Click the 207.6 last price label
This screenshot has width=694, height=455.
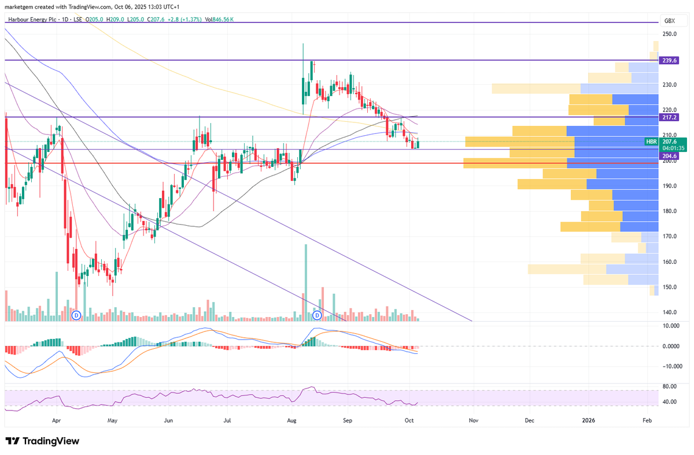click(x=670, y=141)
